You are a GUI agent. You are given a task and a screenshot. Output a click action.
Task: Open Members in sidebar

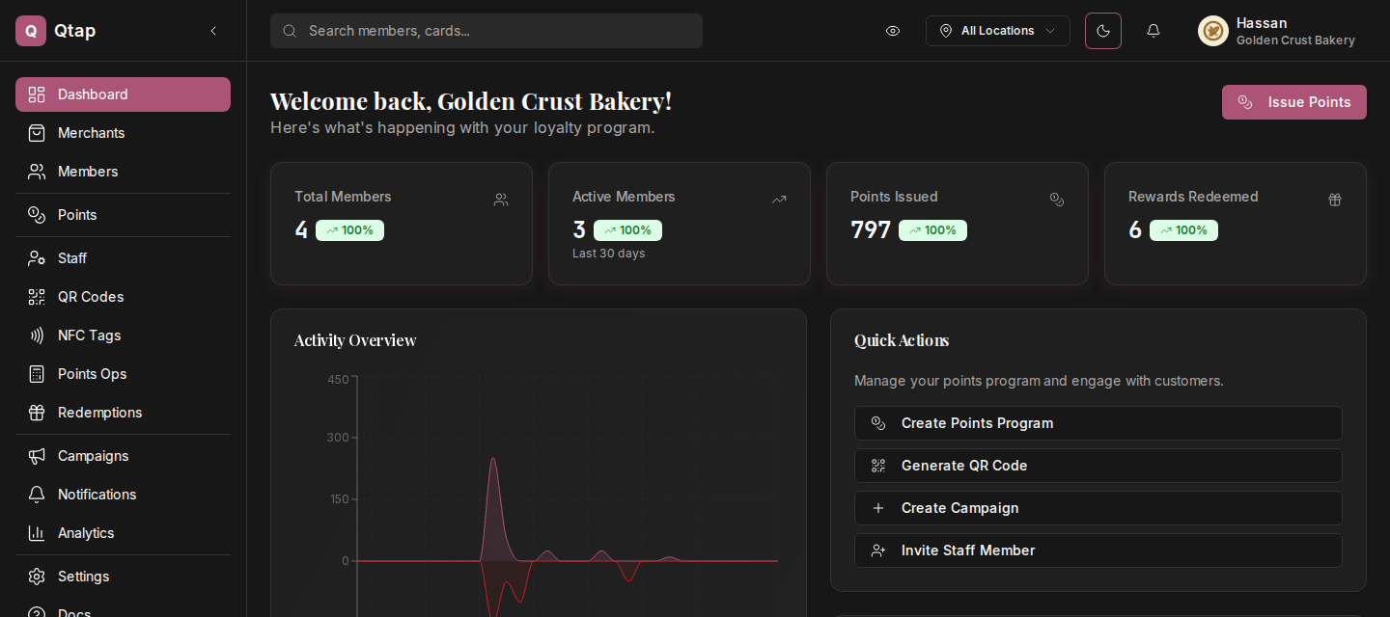pyautogui.click(x=123, y=172)
